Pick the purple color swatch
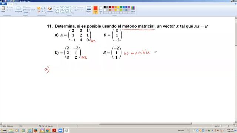 [x=129, y=7]
